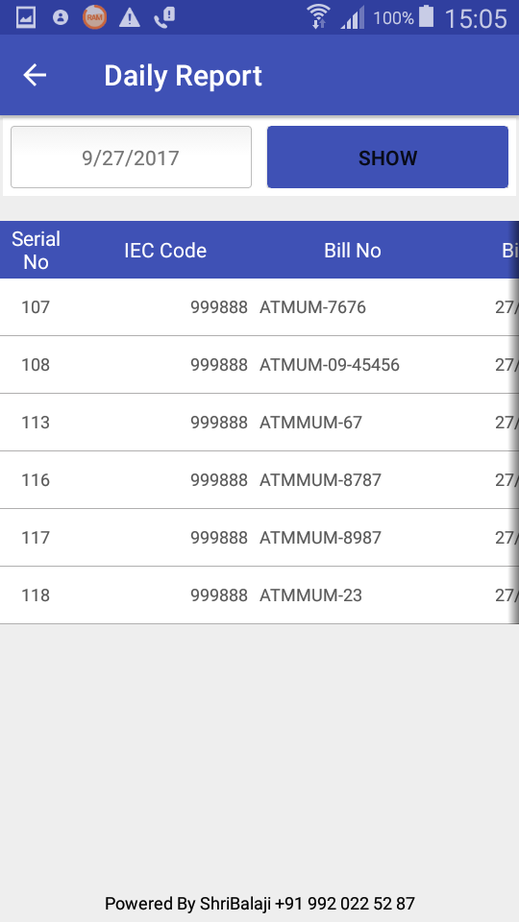The width and height of the screenshot is (519, 922).
Task: Tap the battery icon in status bar
Action: tap(426, 16)
